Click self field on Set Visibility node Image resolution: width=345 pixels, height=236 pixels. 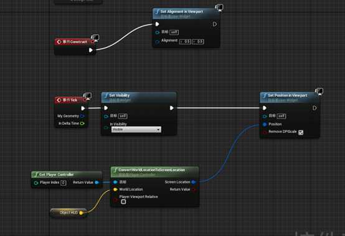coord(123,116)
